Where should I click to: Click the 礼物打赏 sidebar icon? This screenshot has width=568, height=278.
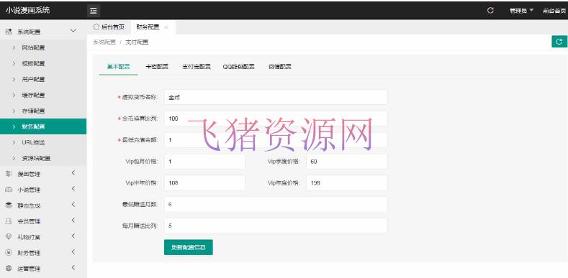pyautogui.click(x=9, y=237)
